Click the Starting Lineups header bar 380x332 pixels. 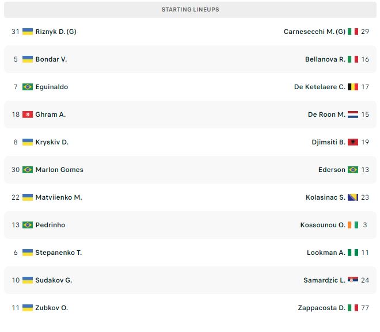pyautogui.click(x=190, y=9)
